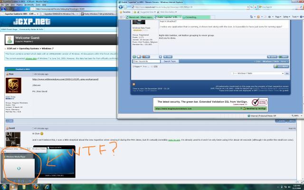Open the IE Help question mark icon

pyautogui.click(x=302, y=17)
